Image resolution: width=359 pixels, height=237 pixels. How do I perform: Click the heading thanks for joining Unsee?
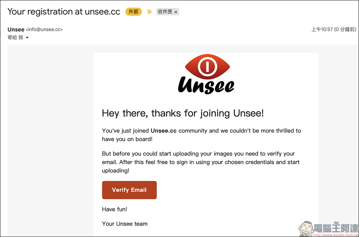pyautogui.click(x=183, y=113)
